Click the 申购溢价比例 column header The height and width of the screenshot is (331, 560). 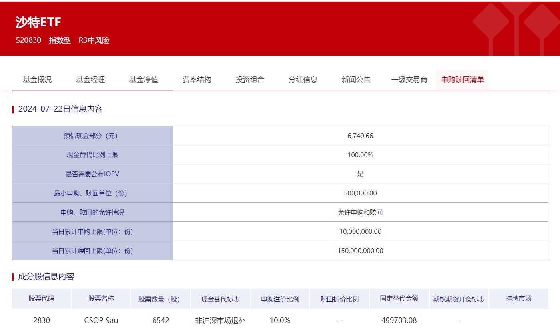coord(280,299)
